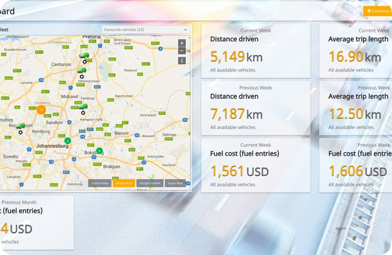Switch to Custom Map view
The width and height of the screenshot is (392, 255).
tap(99, 183)
